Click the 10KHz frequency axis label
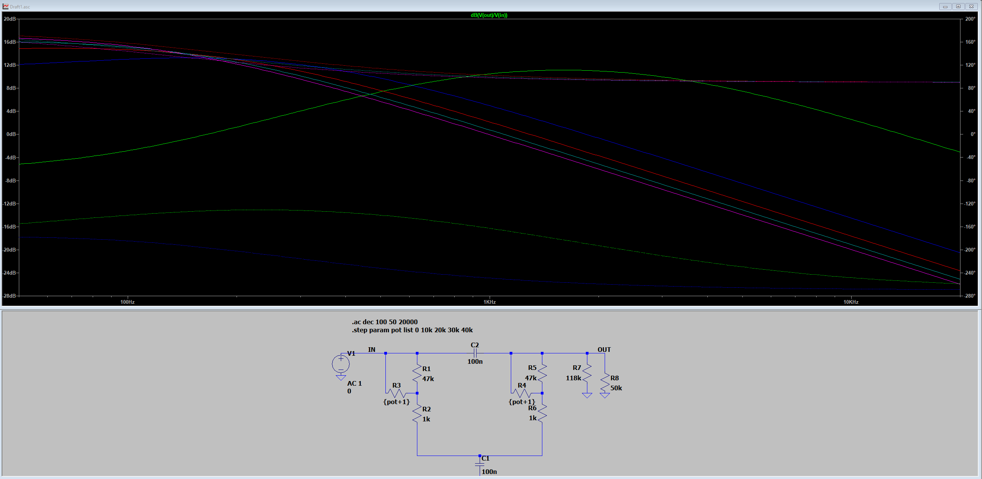This screenshot has height=479, width=982. (851, 302)
